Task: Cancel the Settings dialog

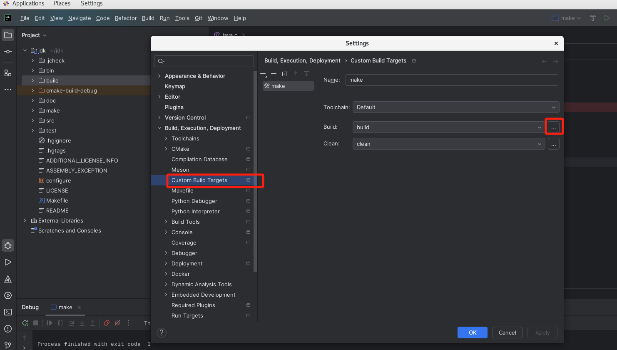Action: point(508,332)
